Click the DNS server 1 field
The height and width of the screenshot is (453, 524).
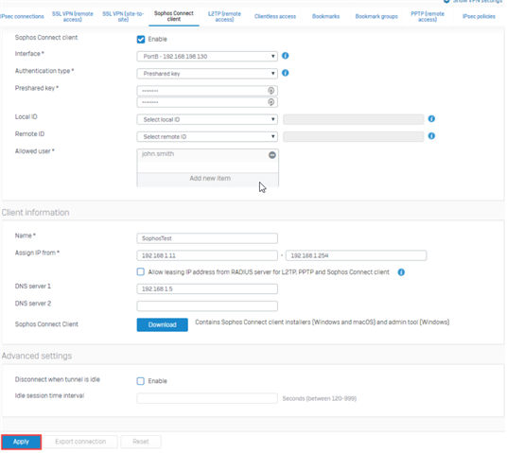(x=207, y=289)
